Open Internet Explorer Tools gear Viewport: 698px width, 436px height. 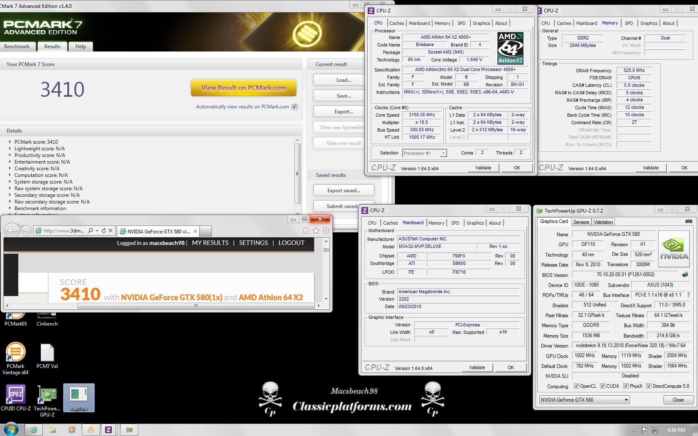click(x=326, y=230)
